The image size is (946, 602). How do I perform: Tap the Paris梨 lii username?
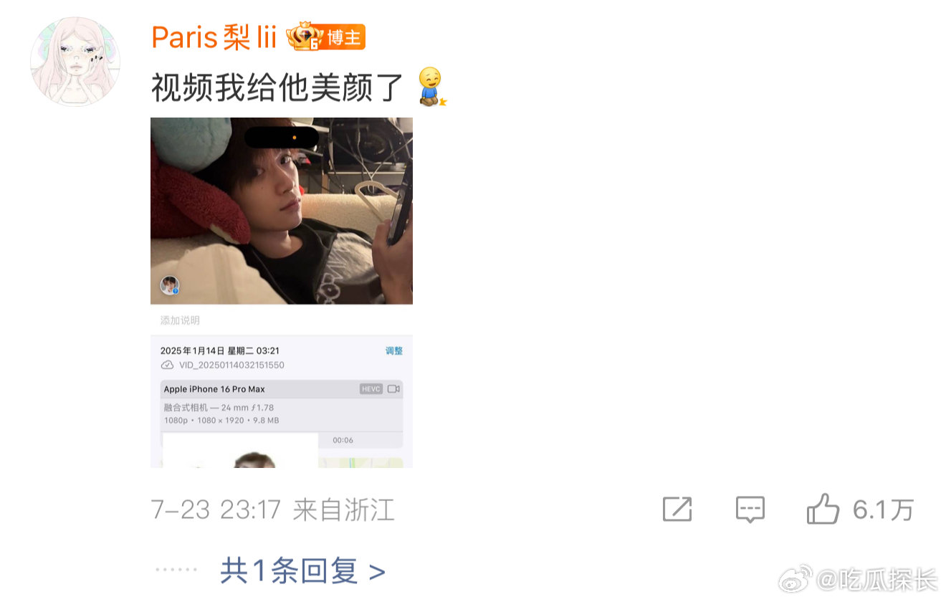click(x=214, y=38)
